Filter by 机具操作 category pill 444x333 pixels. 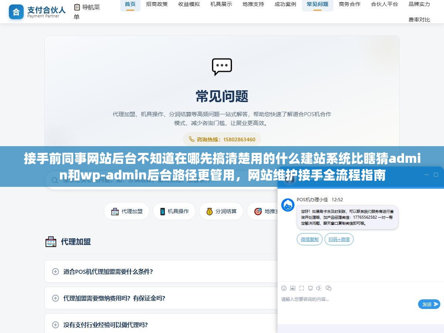[174, 211]
